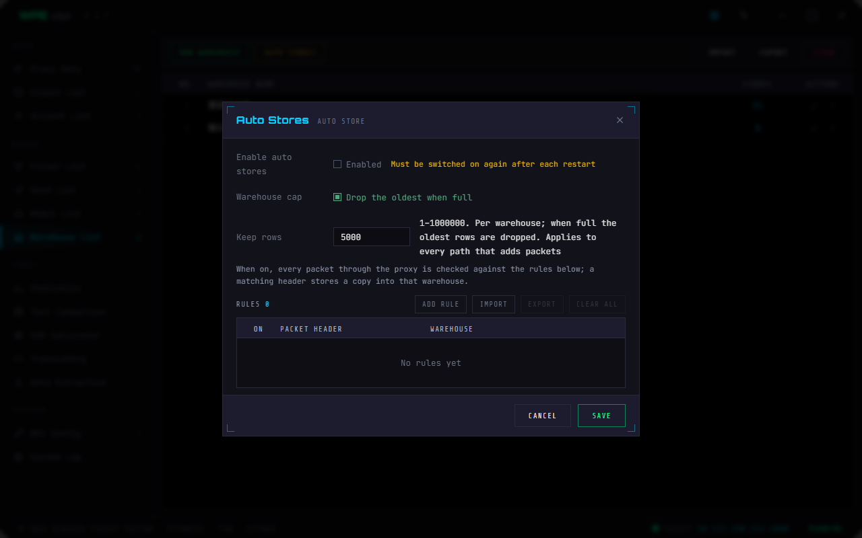Save the auto store settings
Screen dimensions: 862x538
tap(601, 416)
